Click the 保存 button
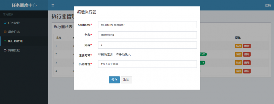 click(x=114, y=80)
